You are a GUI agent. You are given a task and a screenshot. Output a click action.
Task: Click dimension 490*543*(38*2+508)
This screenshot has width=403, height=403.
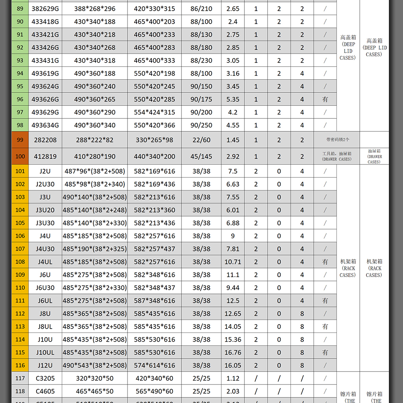click(94, 365)
